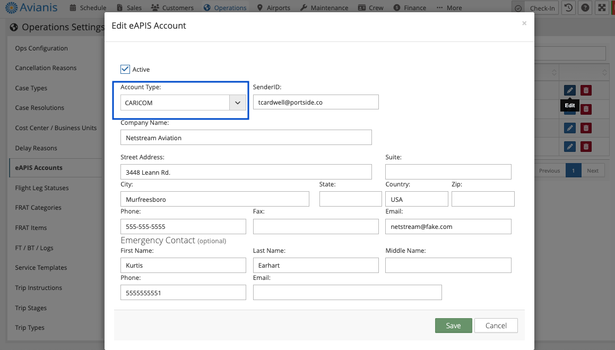The image size is (615, 350).
Task: Click the Company Name input field
Action: tap(246, 138)
